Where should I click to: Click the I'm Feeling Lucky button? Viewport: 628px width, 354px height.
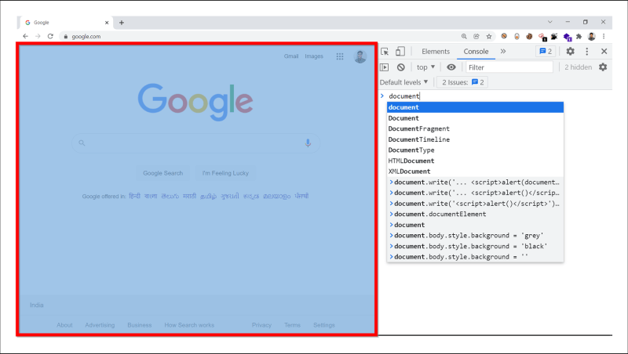click(225, 173)
